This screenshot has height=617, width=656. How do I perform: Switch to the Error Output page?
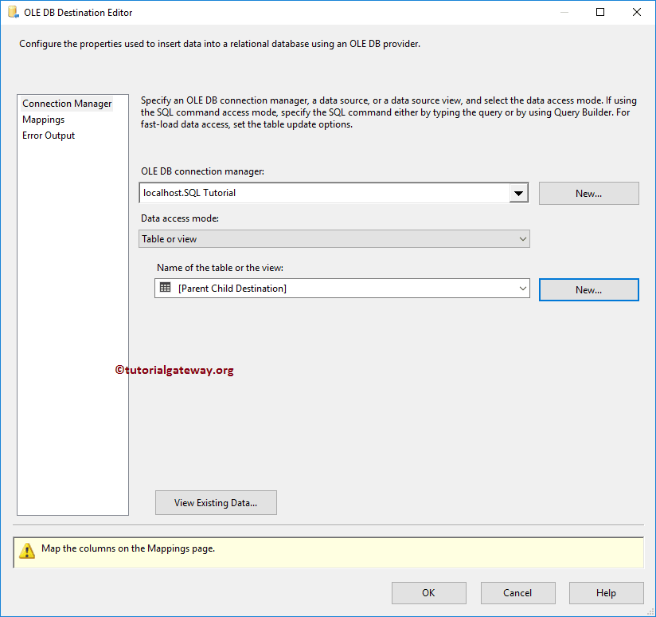48,135
